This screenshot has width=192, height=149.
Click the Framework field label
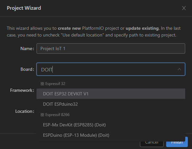[x=22, y=90]
